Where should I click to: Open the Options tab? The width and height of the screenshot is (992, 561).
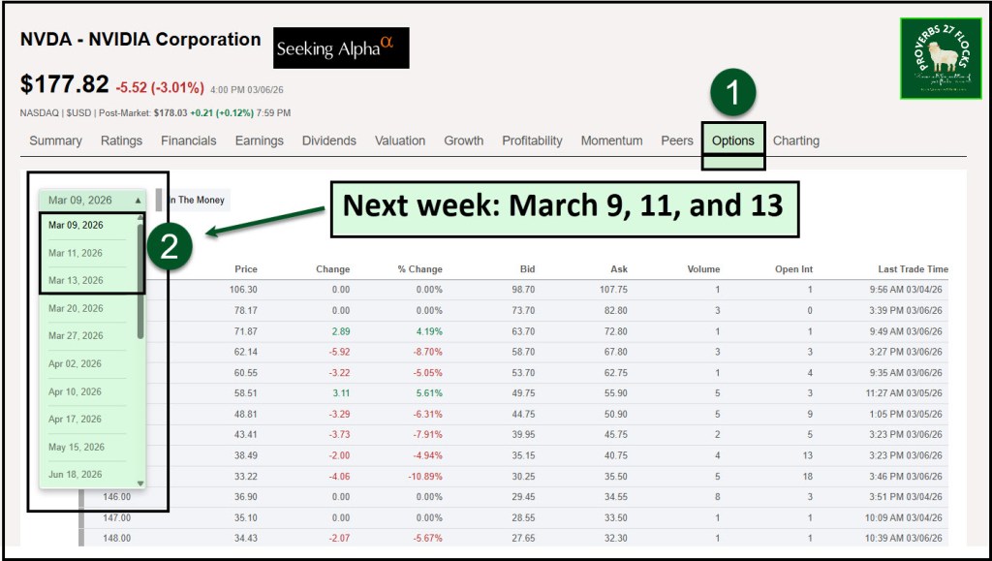click(732, 140)
